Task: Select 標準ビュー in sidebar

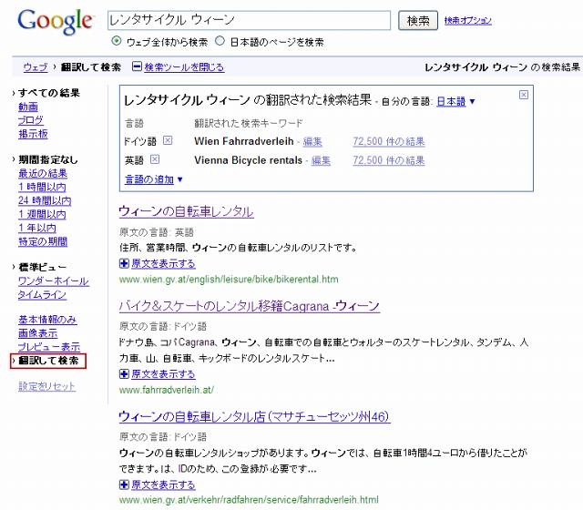Action: 42,267
